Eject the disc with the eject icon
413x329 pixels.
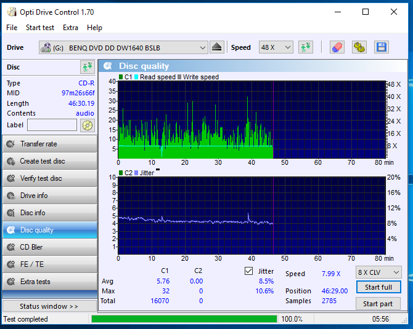217,47
